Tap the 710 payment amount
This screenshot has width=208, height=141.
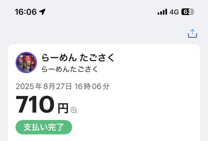(x=35, y=105)
